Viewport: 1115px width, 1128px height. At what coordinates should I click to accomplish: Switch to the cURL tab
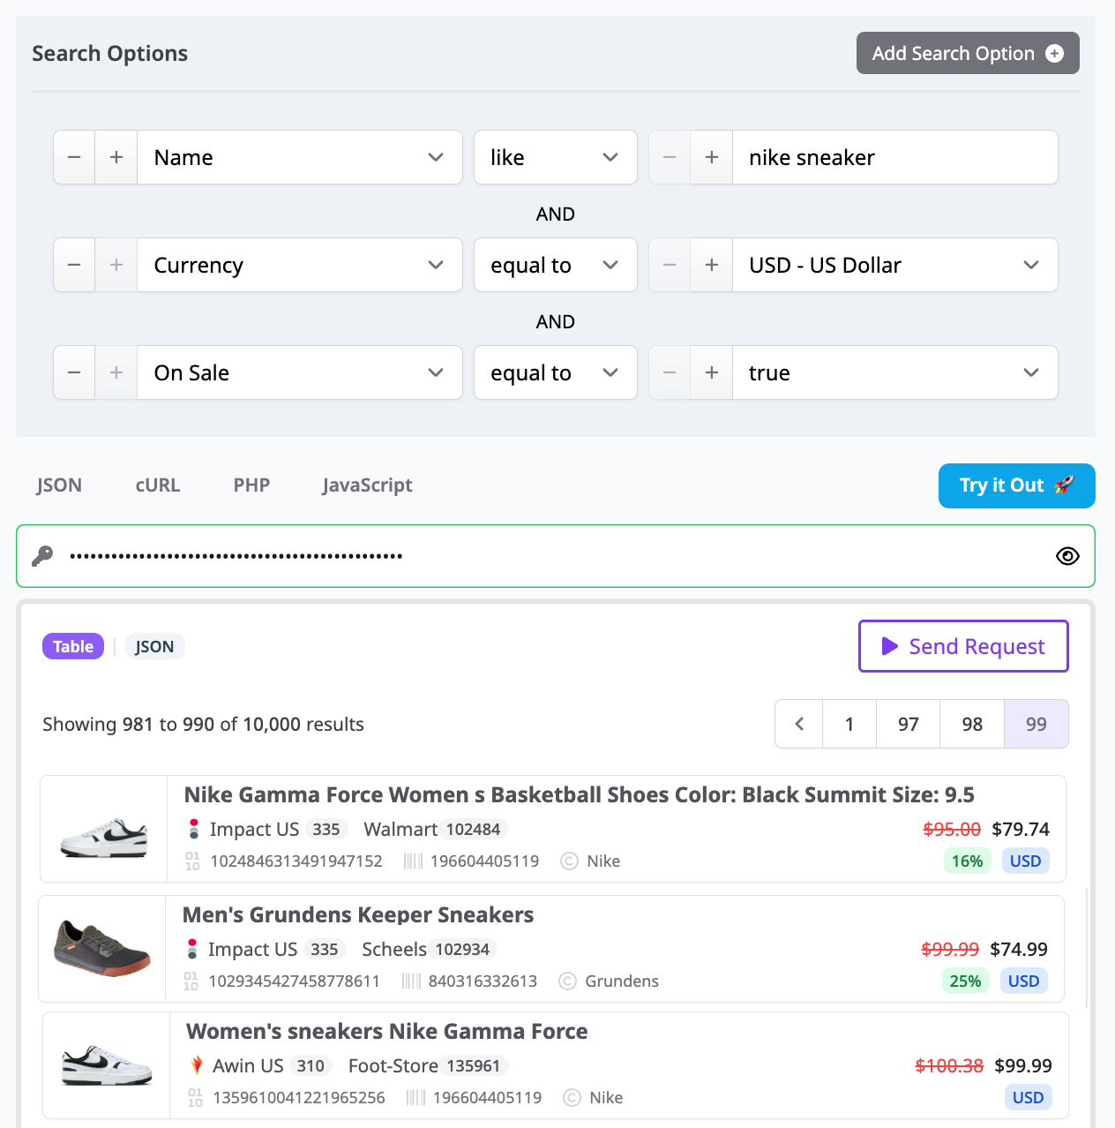(x=158, y=485)
